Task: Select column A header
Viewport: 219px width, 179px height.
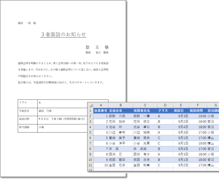Action: point(101,105)
